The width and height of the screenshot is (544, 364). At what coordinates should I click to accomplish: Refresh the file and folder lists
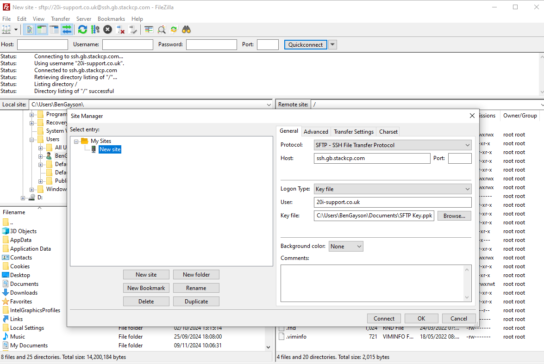pos(82,30)
